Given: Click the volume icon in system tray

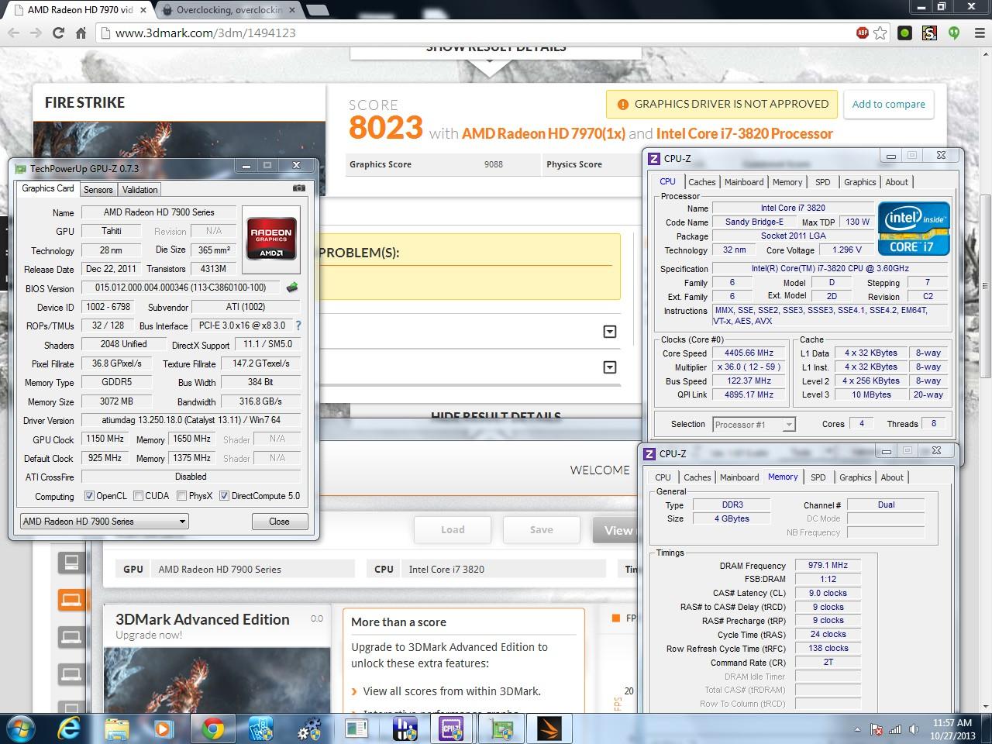Looking at the screenshot, I should click(914, 729).
